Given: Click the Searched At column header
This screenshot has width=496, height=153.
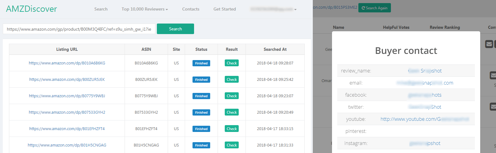Looking at the screenshot, I should point(275,49).
